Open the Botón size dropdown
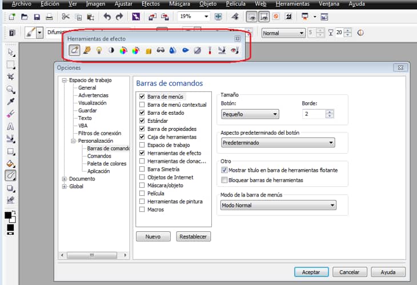The width and height of the screenshot is (417, 285). pos(250,114)
